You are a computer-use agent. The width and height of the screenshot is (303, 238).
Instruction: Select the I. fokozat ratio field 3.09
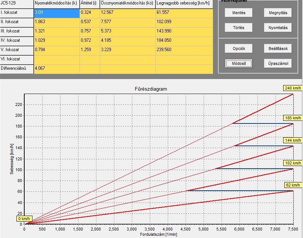56,12
